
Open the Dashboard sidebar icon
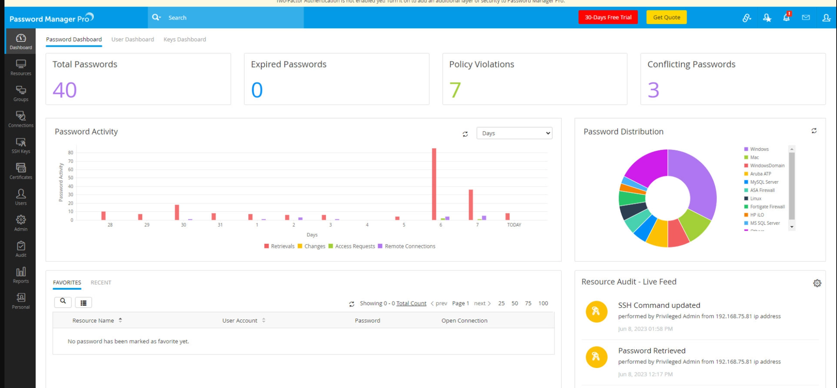point(21,41)
